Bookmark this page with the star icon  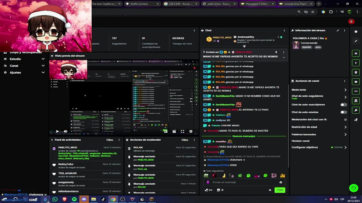313,12
